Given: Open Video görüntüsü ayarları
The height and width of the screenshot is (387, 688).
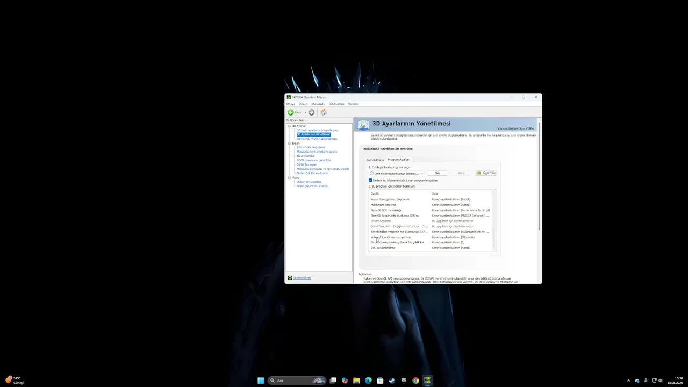Looking at the screenshot, I should (312, 186).
